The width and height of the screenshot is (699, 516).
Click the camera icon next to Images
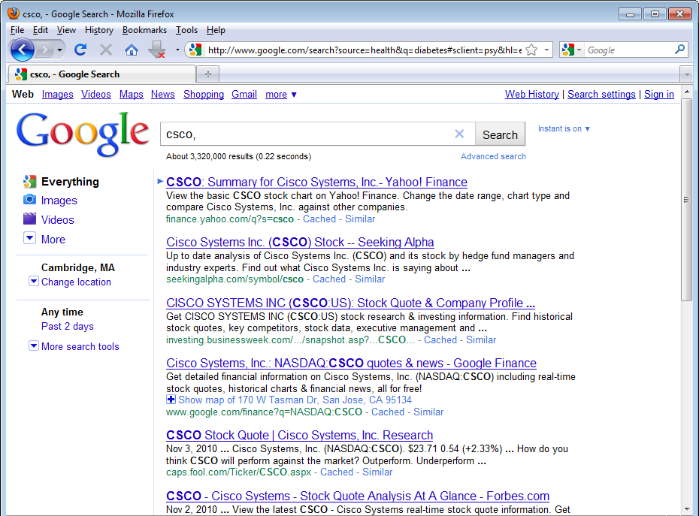pyautogui.click(x=29, y=200)
